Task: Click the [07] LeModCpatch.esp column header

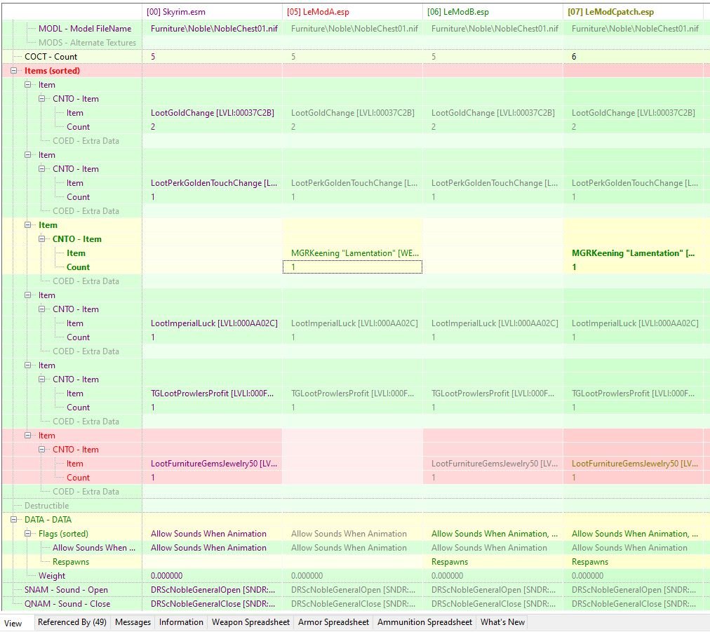Action: tap(633, 12)
